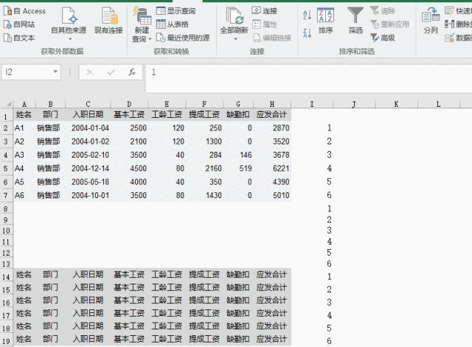
Task: Click 属性 properties button
Action: 265,24
